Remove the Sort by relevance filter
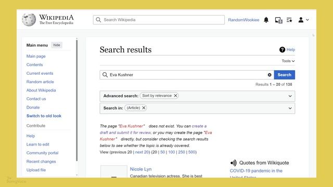The image size is (333, 187). tap(175, 96)
